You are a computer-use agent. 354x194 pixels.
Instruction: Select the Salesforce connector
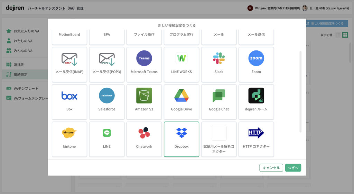click(107, 102)
